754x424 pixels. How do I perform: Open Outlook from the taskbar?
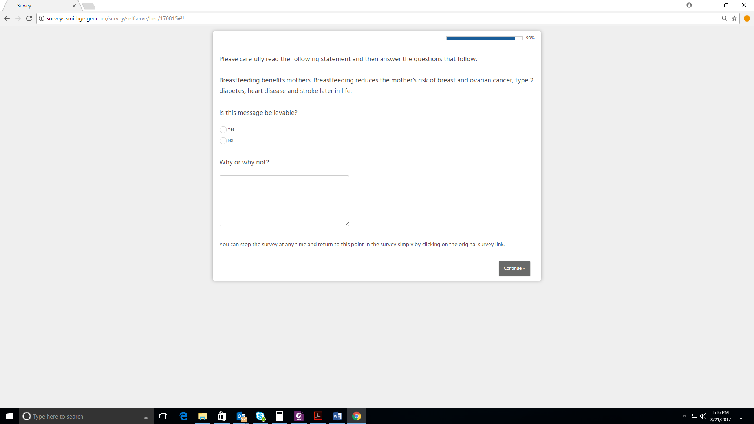pyautogui.click(x=241, y=416)
